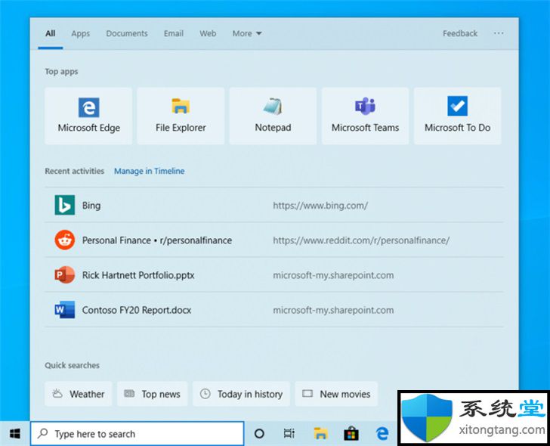Click the Word icon for Contoso FY20 Report
The image size is (550, 446).
(x=64, y=309)
